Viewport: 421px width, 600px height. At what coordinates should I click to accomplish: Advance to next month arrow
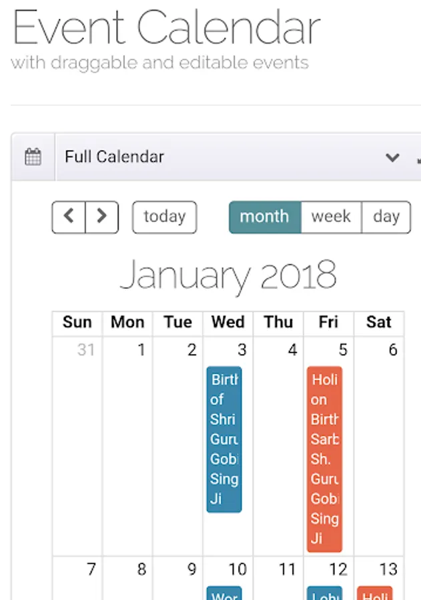pos(101,217)
